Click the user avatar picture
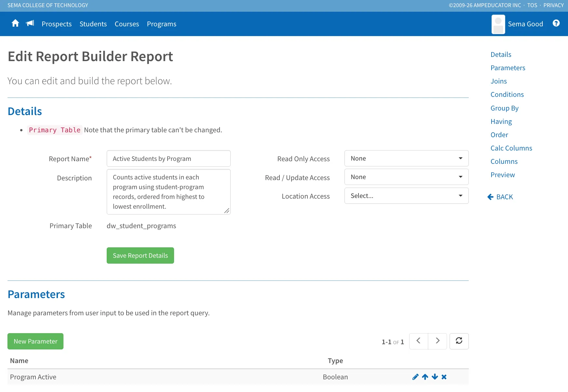This screenshot has height=392, width=568. (x=498, y=24)
